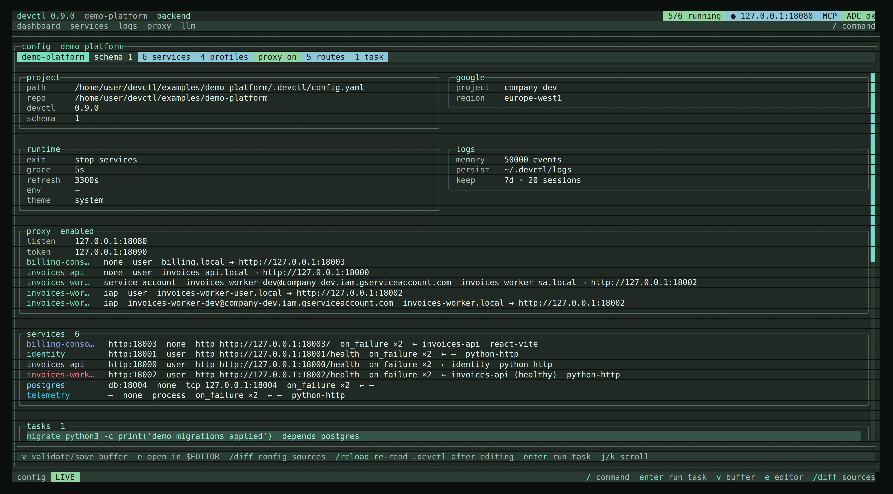Viewport: 893px width, 494px height.
Task: Select the postgres service row
Action: coord(444,385)
